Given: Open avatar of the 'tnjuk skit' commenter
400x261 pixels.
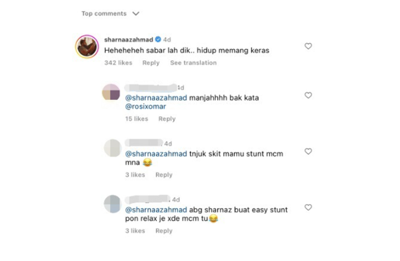Looking at the screenshot, I should tap(113, 148).
